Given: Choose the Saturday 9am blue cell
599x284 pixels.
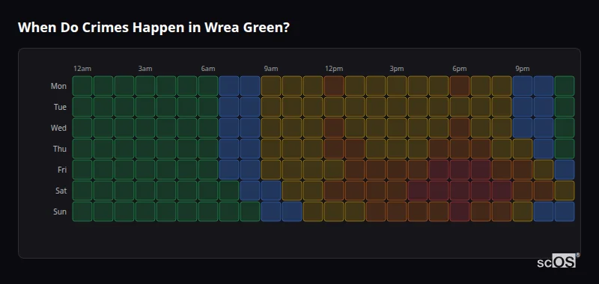Looking at the screenshot, I should (x=271, y=191).
